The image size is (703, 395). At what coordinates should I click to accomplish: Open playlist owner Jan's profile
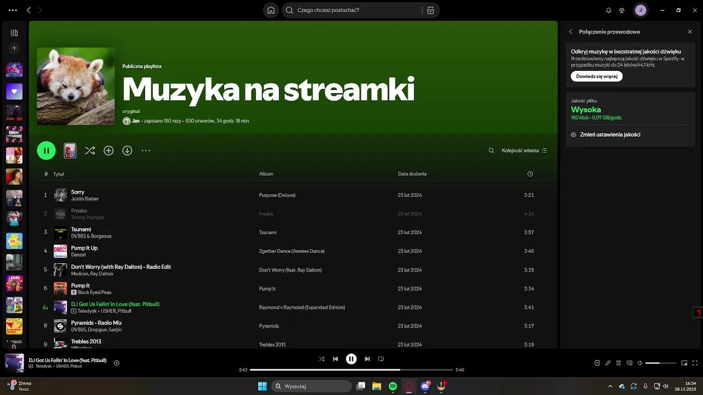[x=136, y=121]
